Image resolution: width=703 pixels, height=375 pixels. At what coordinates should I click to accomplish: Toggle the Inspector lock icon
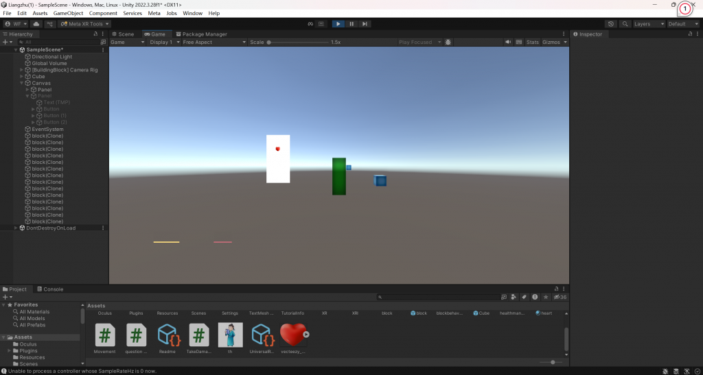tap(689, 34)
